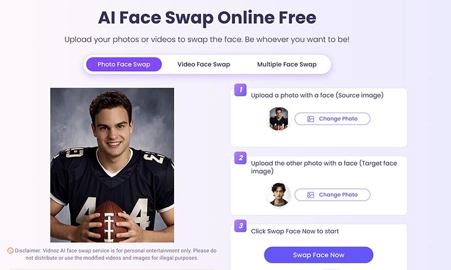Click the step 2 number badge
451x270 pixels.
[x=241, y=158]
